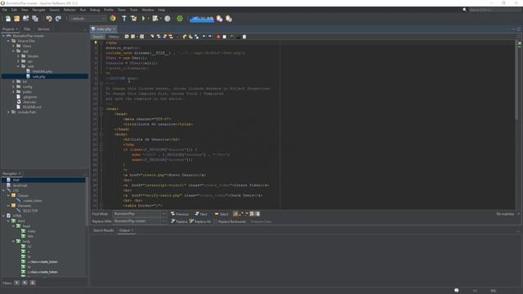The image size is (523, 294).
Task: Collapse the head node in Navigator
Action: (13, 226)
